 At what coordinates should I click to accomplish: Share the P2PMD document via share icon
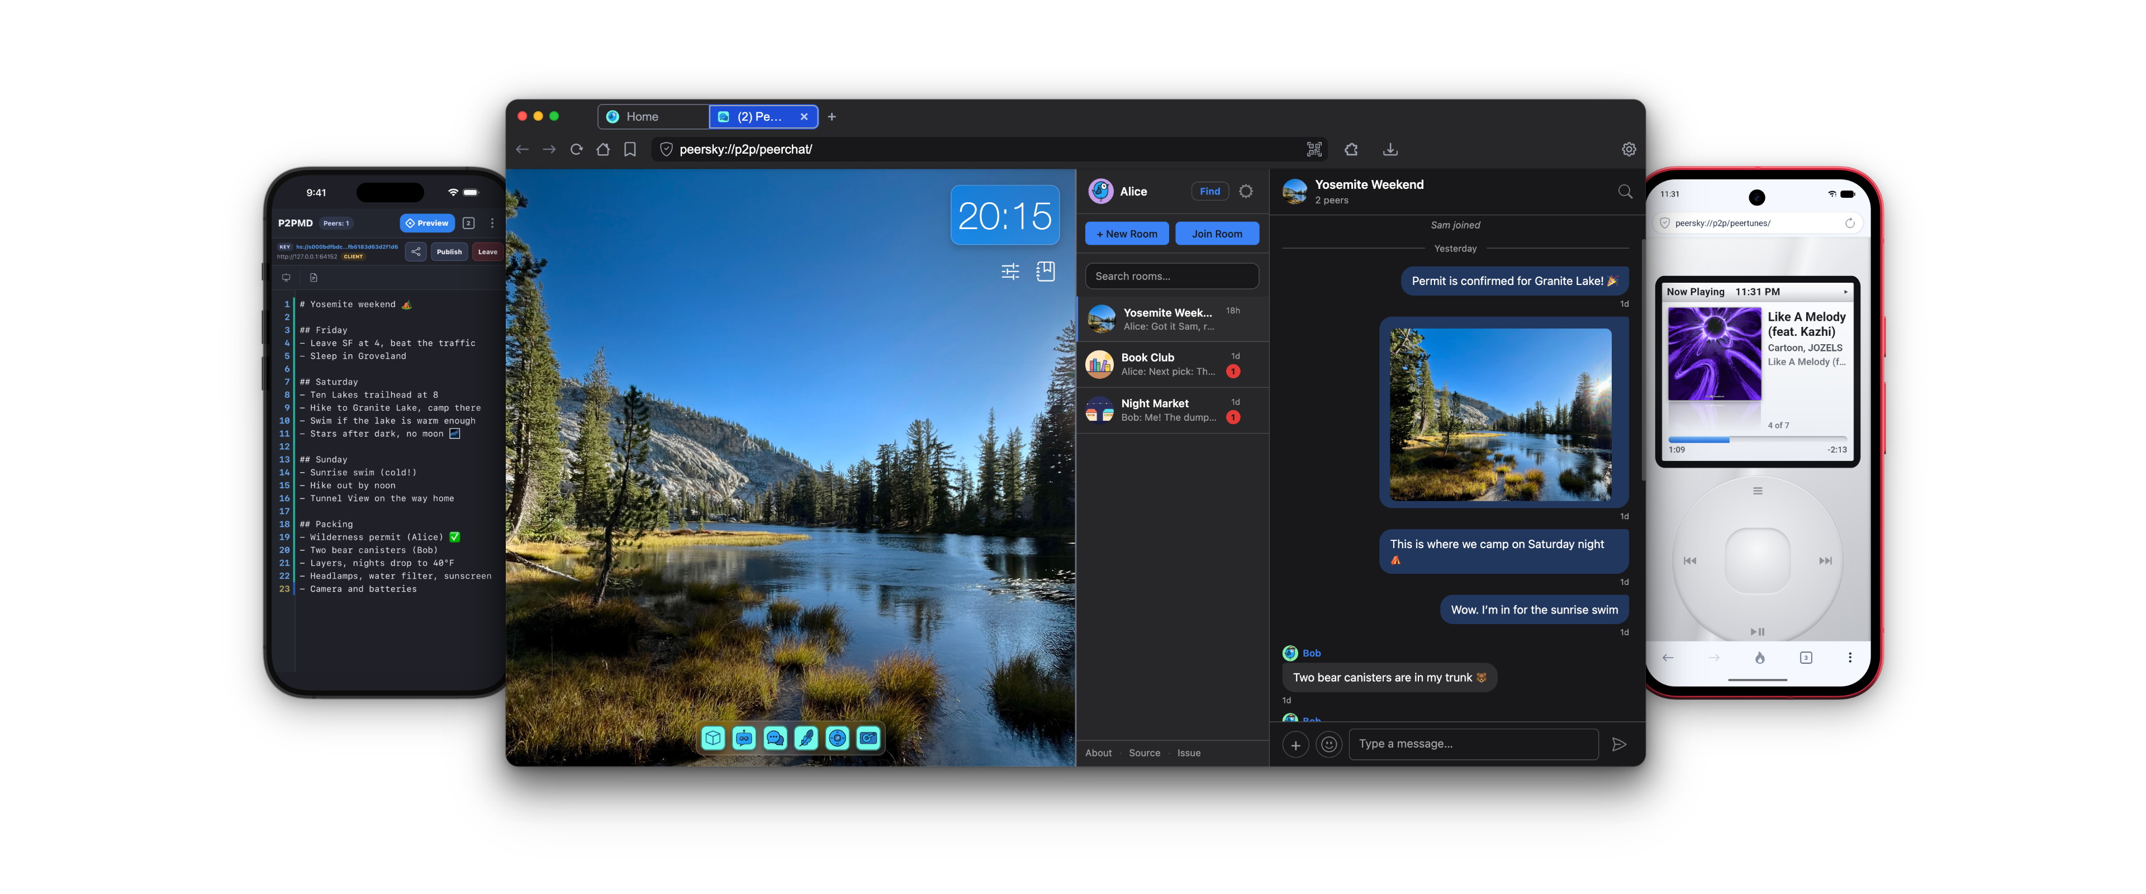[416, 251]
